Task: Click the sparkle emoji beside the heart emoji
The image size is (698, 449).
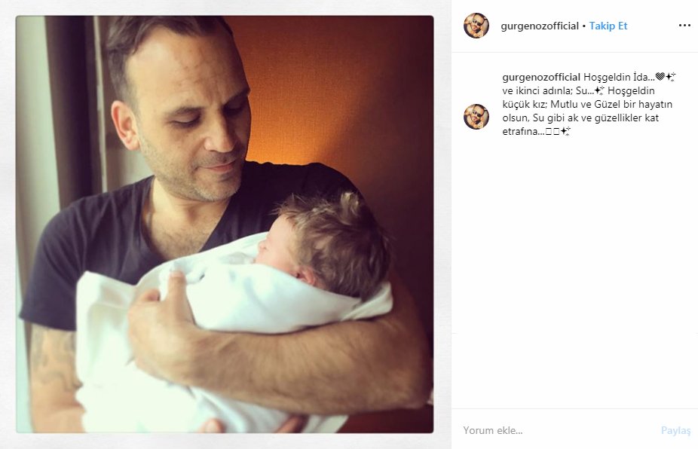Action: click(x=670, y=77)
